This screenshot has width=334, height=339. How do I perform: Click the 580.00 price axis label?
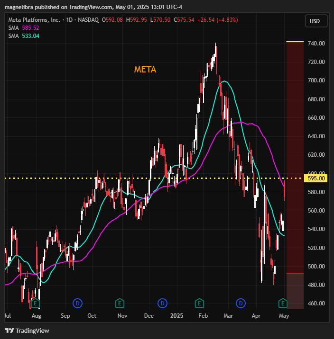(316, 192)
